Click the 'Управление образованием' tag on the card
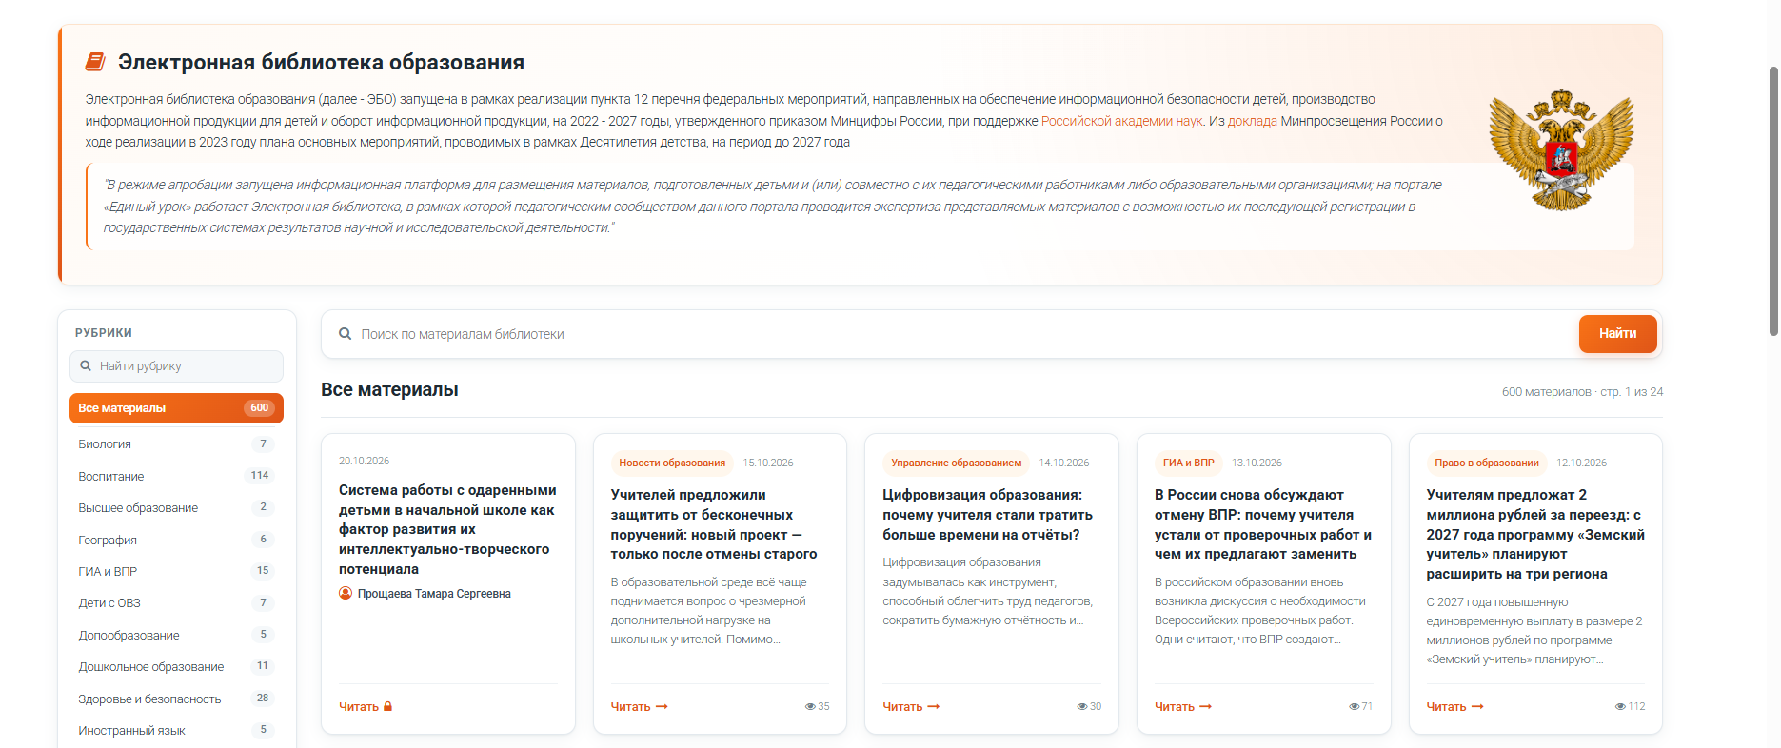This screenshot has height=748, width=1781. click(x=956, y=463)
